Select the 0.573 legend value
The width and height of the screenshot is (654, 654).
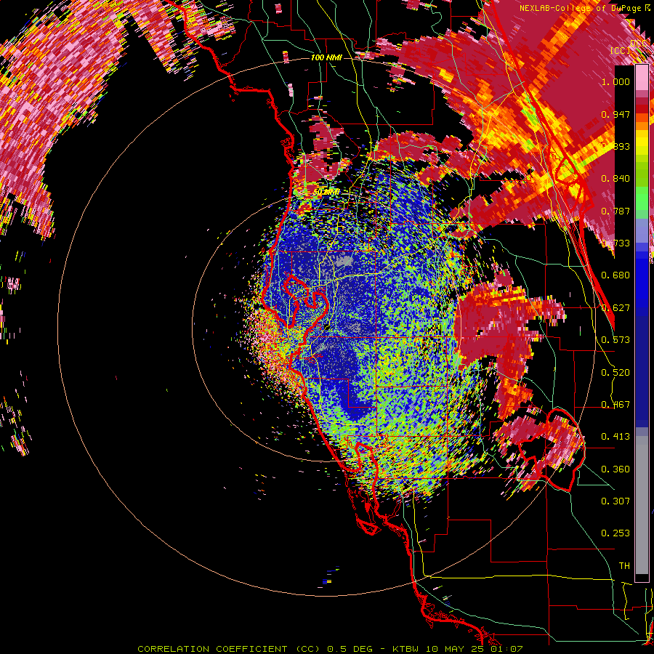615,340
